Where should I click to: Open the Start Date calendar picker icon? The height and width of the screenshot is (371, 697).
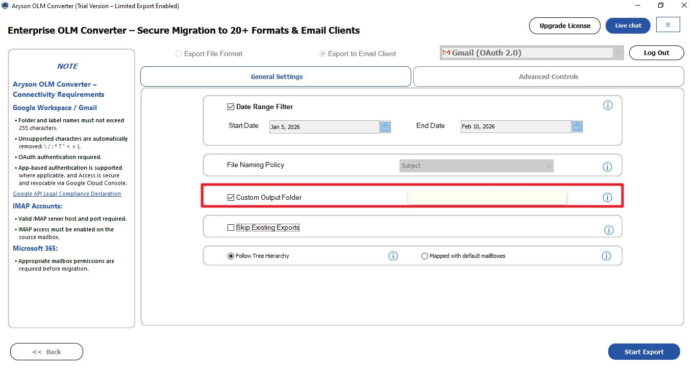385,127
